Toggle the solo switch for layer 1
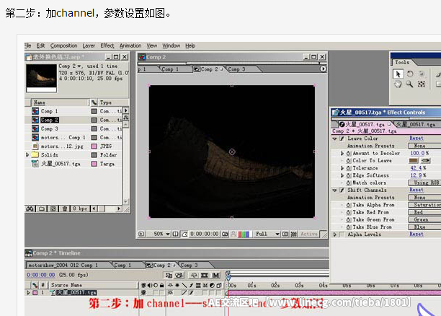 pos(156,293)
